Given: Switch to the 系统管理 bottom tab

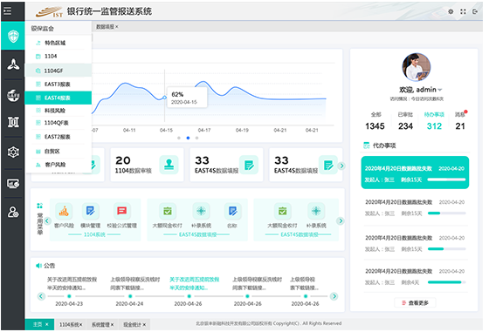Looking at the screenshot, I should point(102,324).
